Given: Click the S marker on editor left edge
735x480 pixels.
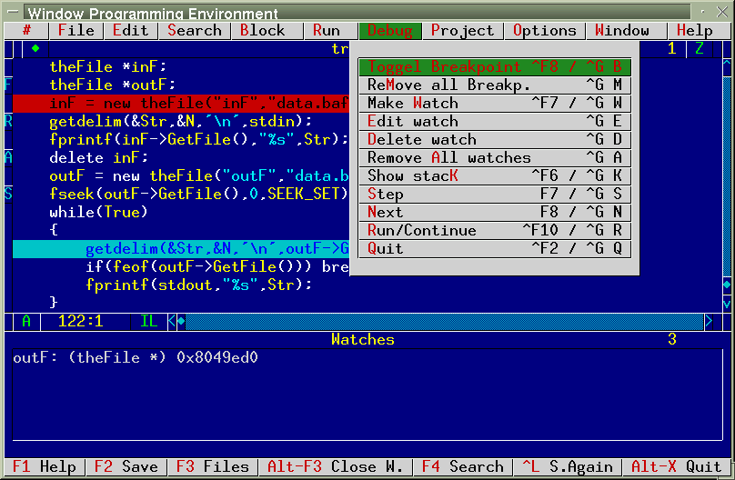Looking at the screenshot, I should click(8, 194).
